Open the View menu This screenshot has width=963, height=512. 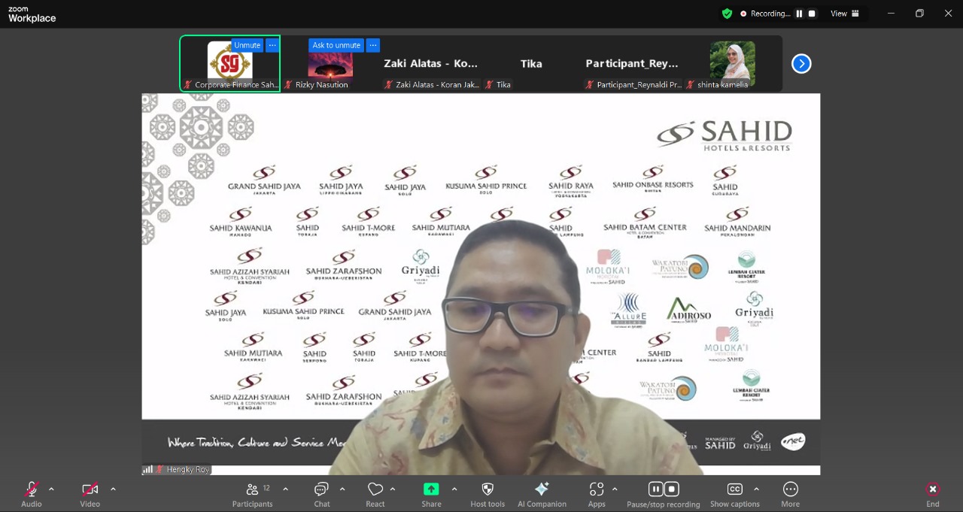coord(844,14)
